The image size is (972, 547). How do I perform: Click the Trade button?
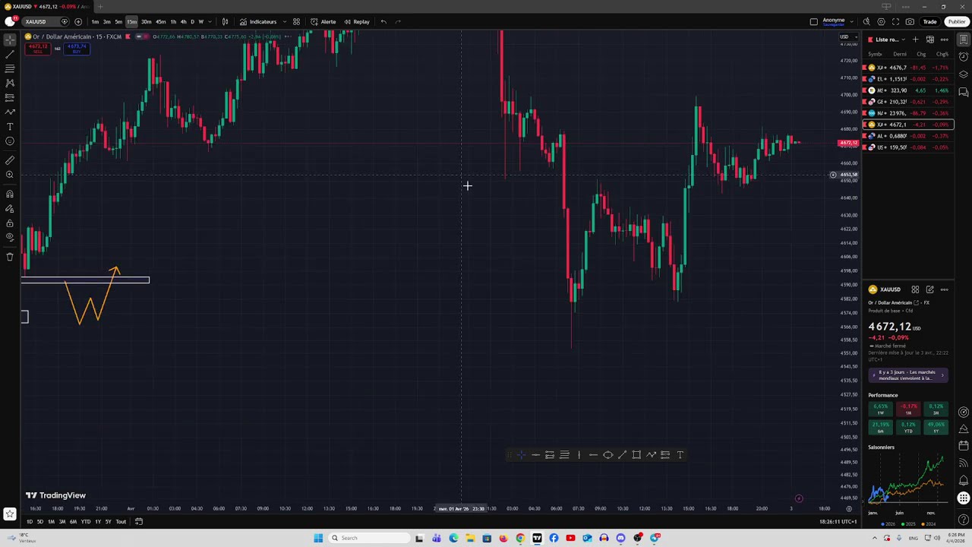point(929,21)
